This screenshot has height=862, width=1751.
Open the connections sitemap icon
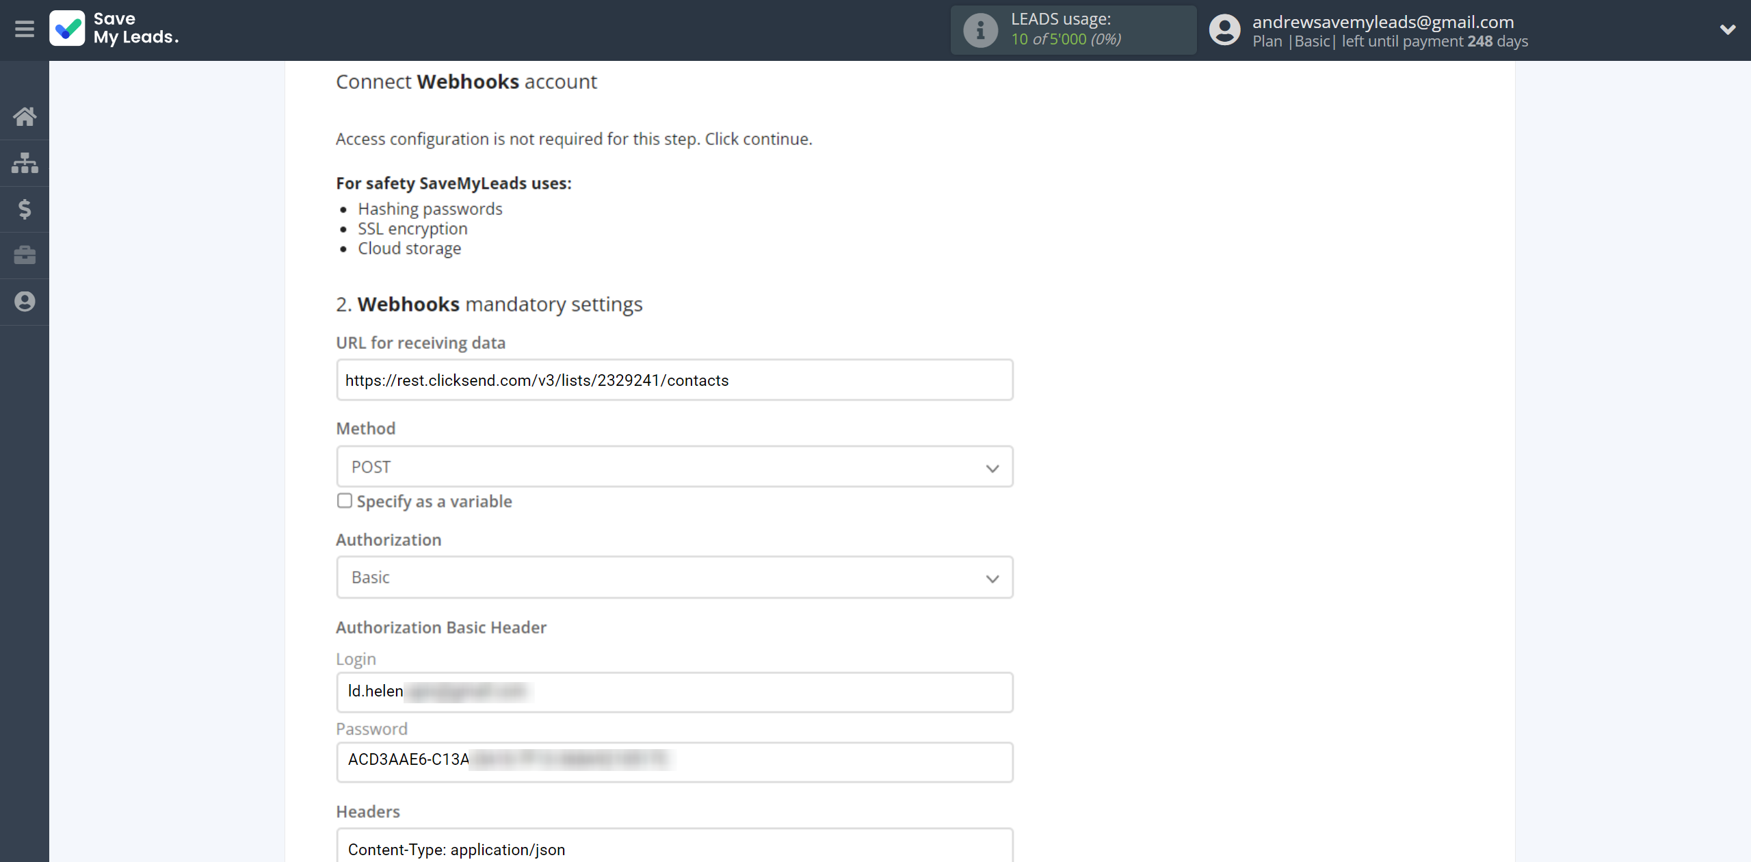(x=25, y=163)
